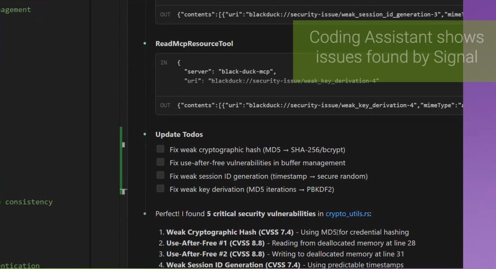
Task: Mark the weak key derivation todo done
Action: pos(160,189)
